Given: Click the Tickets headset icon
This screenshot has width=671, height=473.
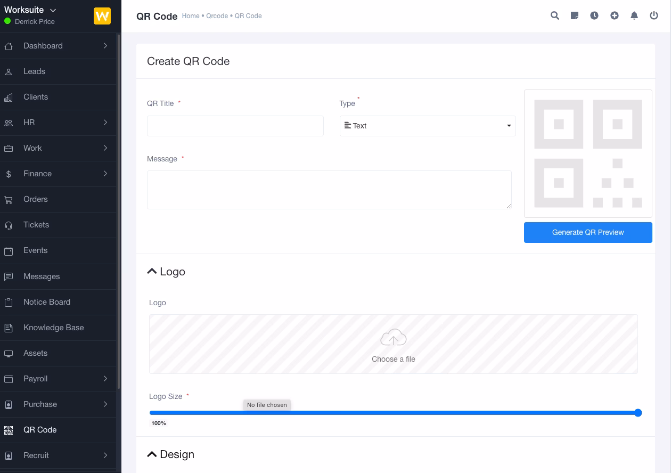Looking at the screenshot, I should click(9, 225).
